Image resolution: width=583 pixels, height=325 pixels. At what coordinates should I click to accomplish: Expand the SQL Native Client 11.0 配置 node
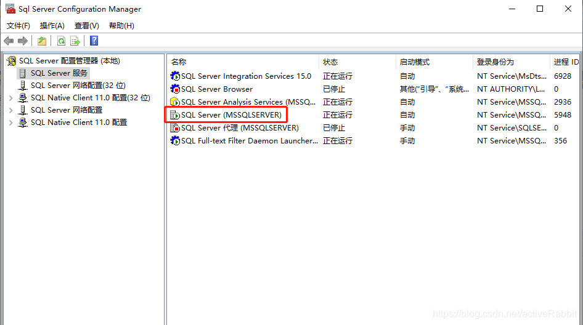(x=10, y=122)
